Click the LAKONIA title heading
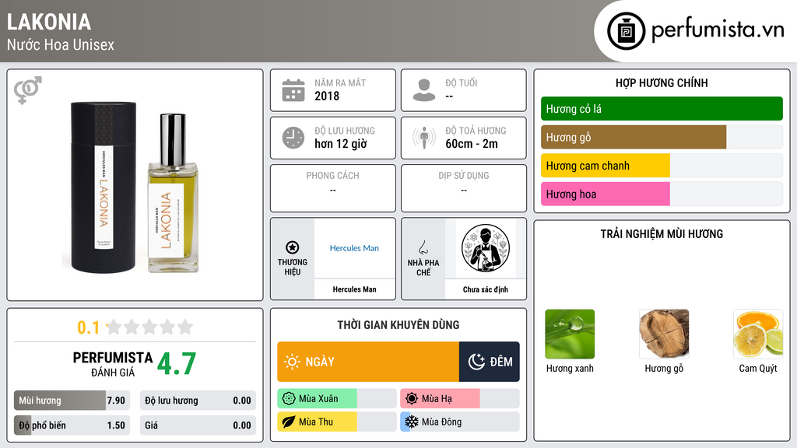The height and width of the screenshot is (448, 797). pyautogui.click(x=49, y=22)
